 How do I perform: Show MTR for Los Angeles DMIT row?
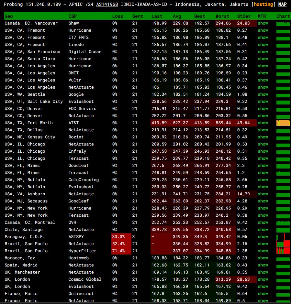pyautogui.click(x=263, y=73)
